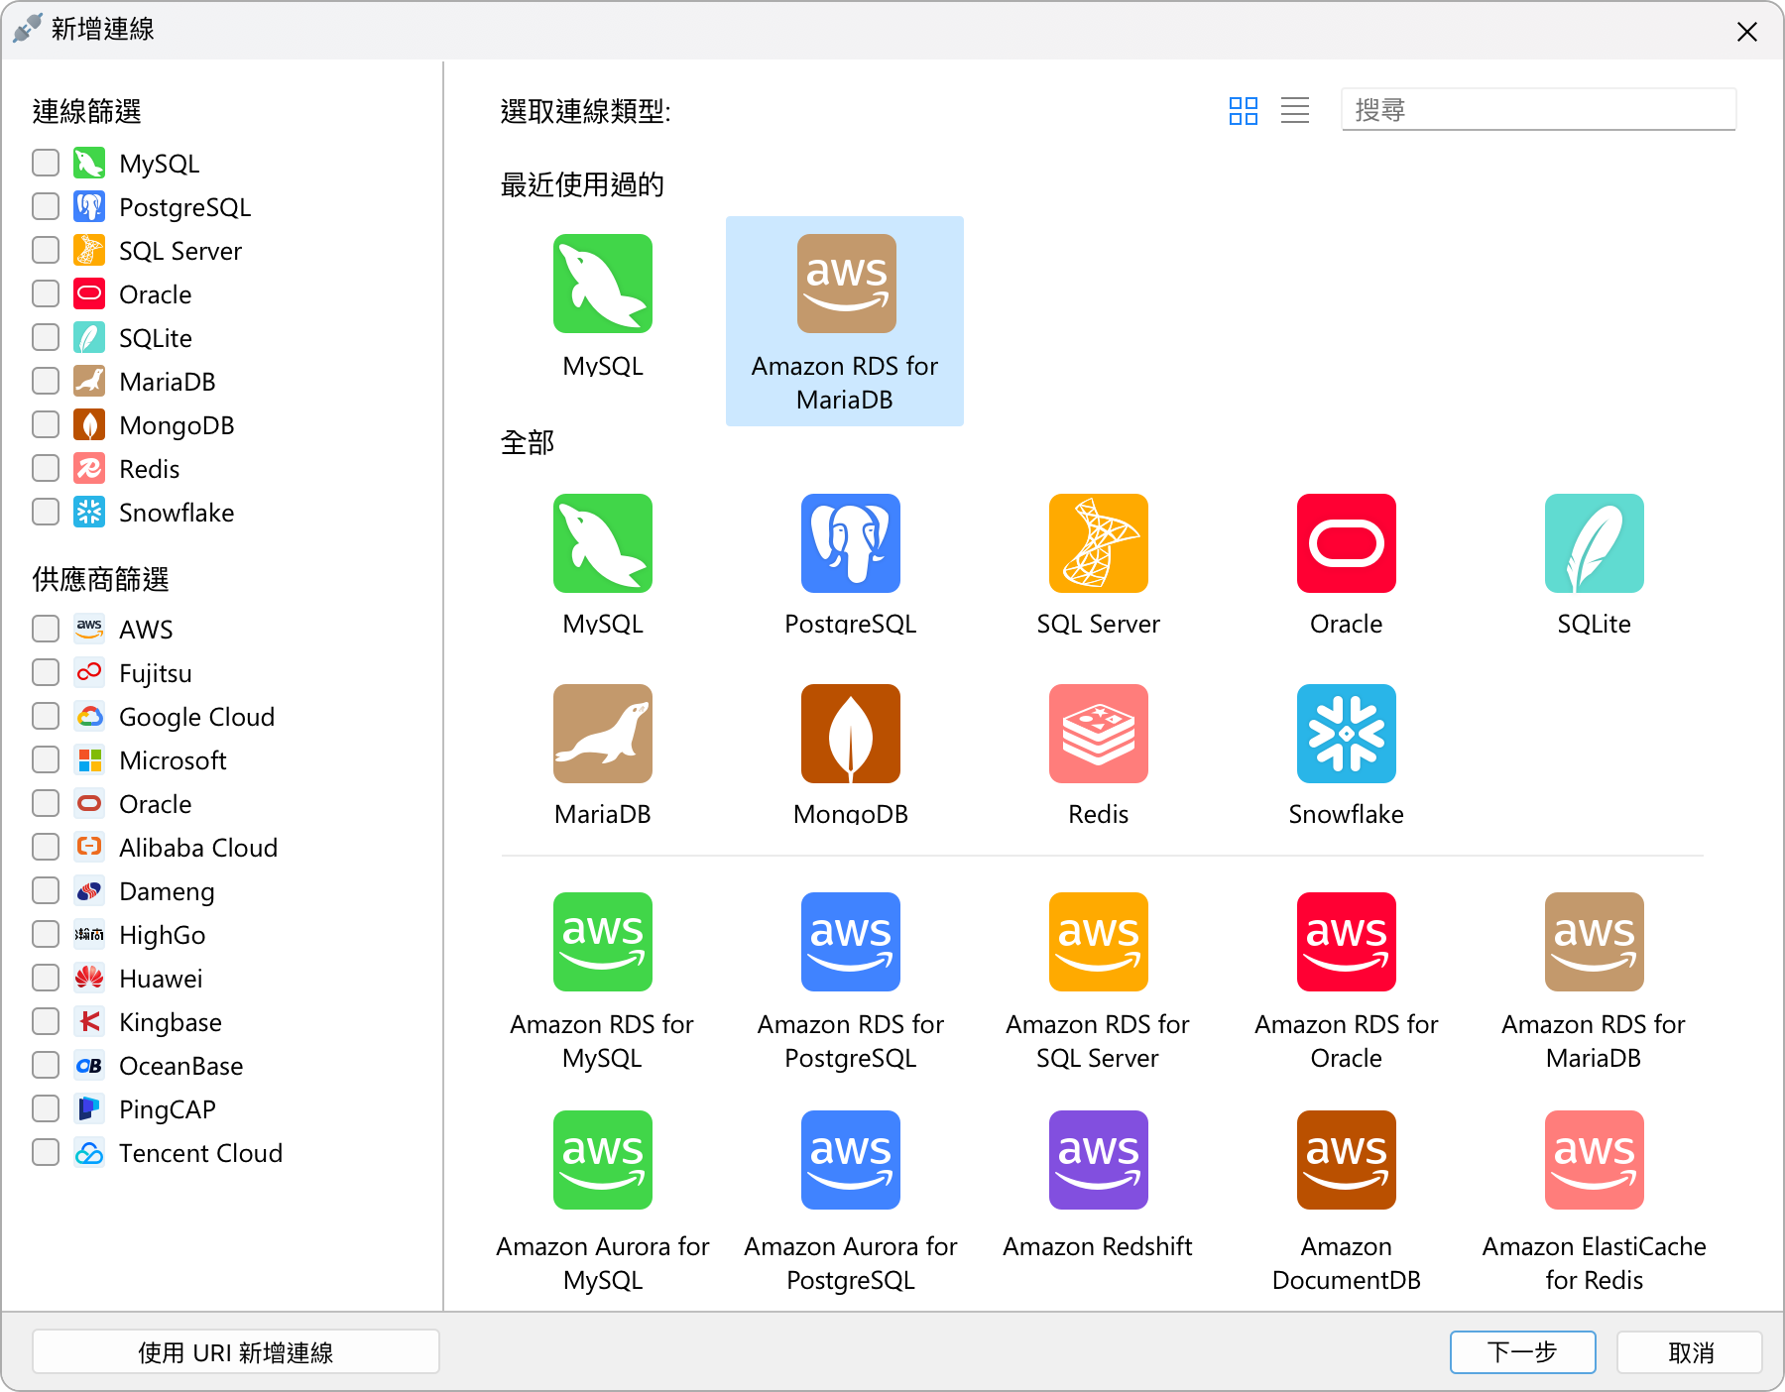Click the 使用 URI 新增連線 button

point(236,1352)
